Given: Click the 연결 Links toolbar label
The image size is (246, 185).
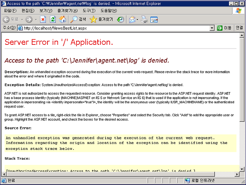Looking at the screenshot, I should click(x=239, y=28).
